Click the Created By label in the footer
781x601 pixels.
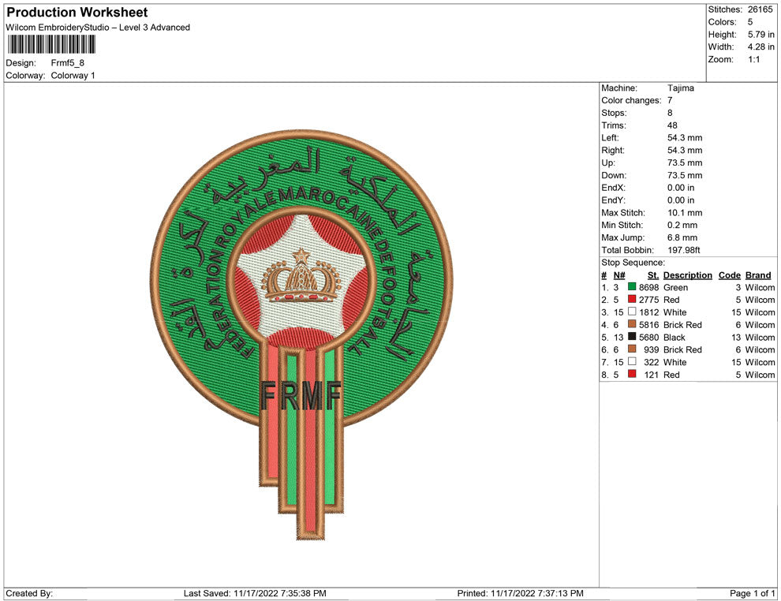tap(29, 593)
